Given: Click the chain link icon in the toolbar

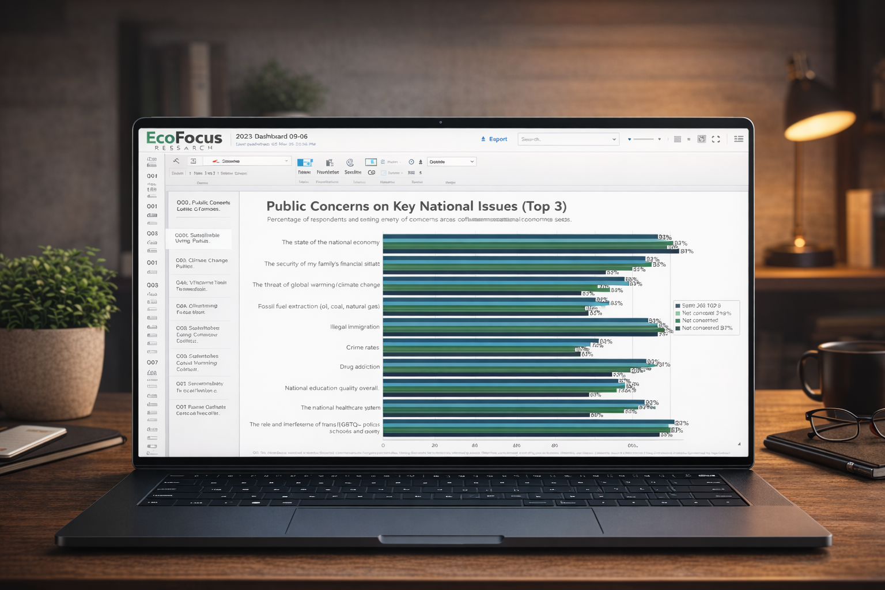Looking at the screenshot, I should pyautogui.click(x=371, y=172).
